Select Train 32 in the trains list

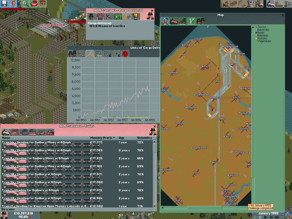coord(77,200)
